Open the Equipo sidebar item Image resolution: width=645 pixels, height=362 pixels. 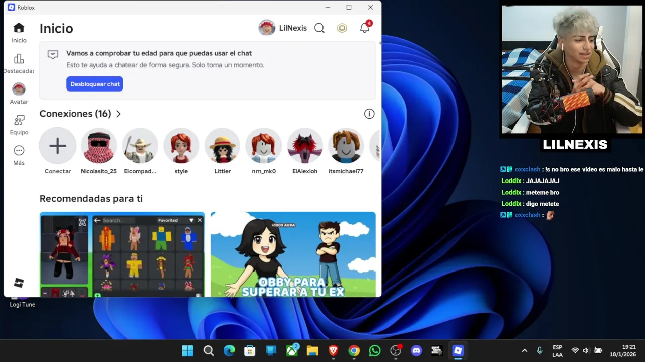19,120
